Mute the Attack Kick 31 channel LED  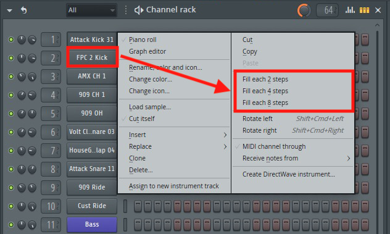point(11,40)
